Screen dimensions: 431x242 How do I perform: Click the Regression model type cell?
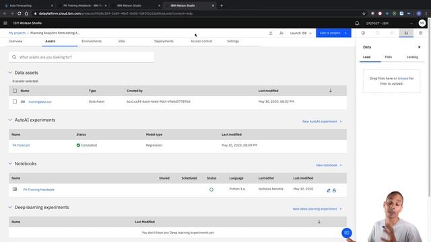pos(154,145)
